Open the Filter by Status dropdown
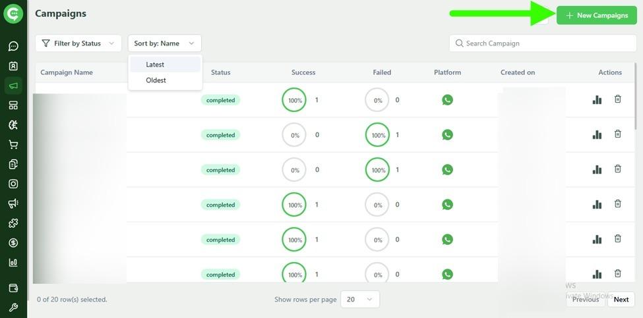The height and width of the screenshot is (318, 643). coord(78,43)
